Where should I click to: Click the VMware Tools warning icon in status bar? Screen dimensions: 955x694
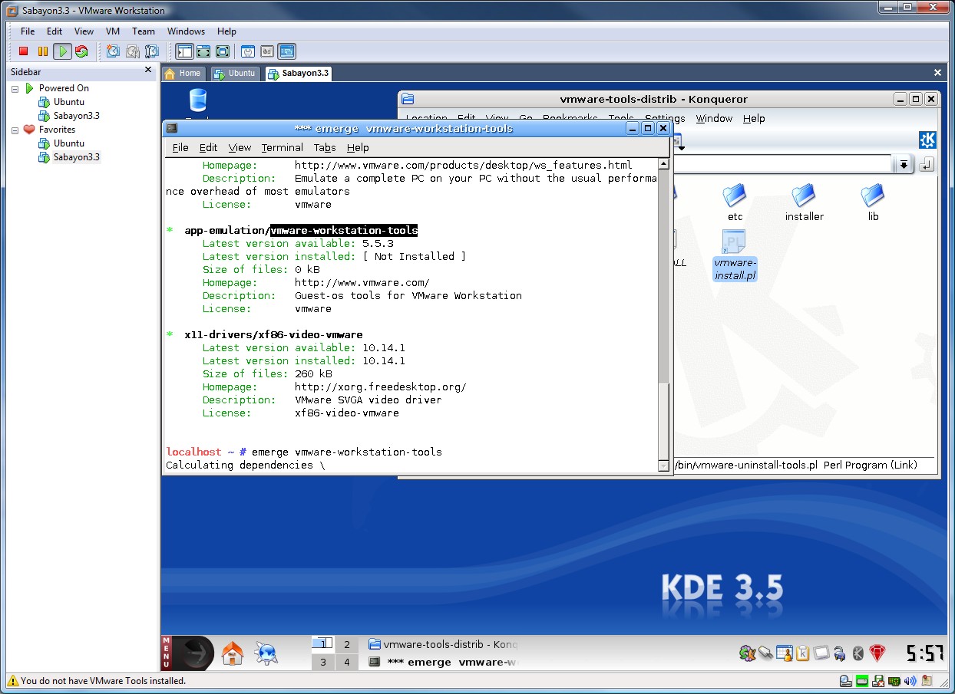(12, 680)
